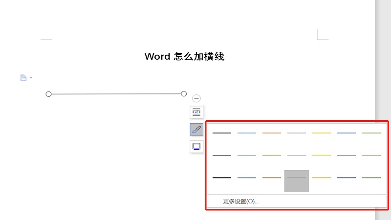391x220 pixels.
Task: Choose the highlighted gray line style in the third row
Action: pyautogui.click(x=297, y=181)
